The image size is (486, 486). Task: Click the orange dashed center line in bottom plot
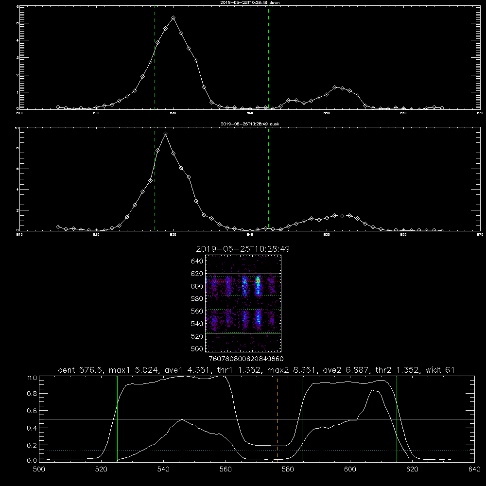277,418
